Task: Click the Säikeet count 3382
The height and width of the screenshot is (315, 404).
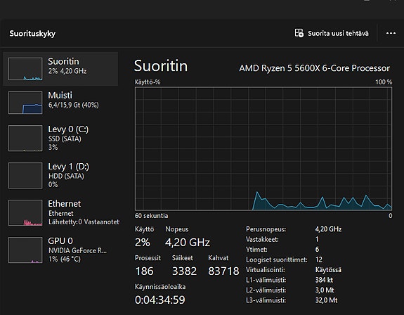Action: 184,271
